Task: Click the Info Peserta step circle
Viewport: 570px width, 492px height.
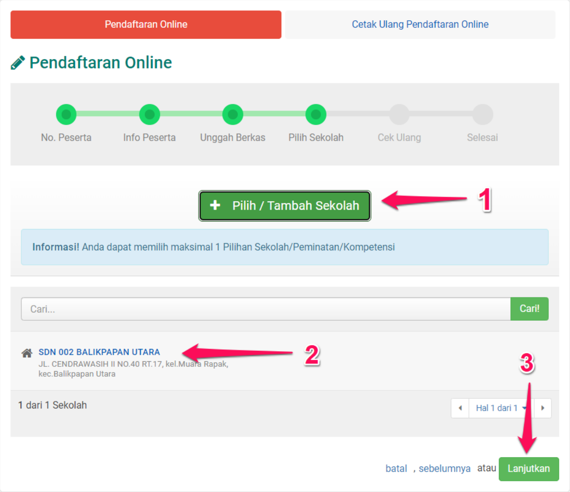Action: click(149, 114)
